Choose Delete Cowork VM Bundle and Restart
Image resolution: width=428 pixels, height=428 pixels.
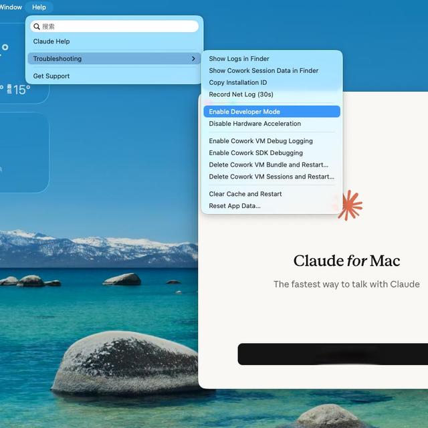(272, 165)
